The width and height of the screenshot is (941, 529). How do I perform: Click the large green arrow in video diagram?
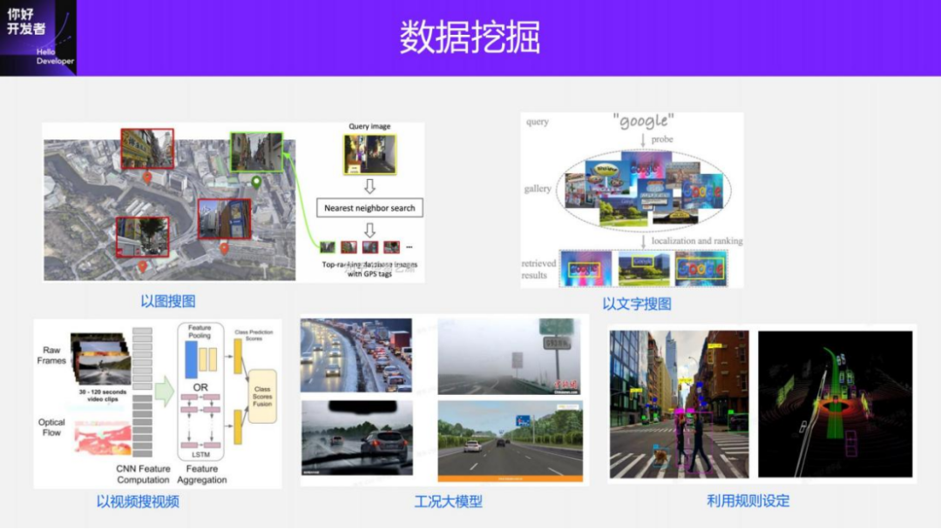tap(164, 392)
